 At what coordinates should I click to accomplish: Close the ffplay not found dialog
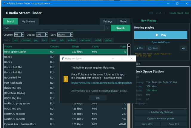pos(131,58)
